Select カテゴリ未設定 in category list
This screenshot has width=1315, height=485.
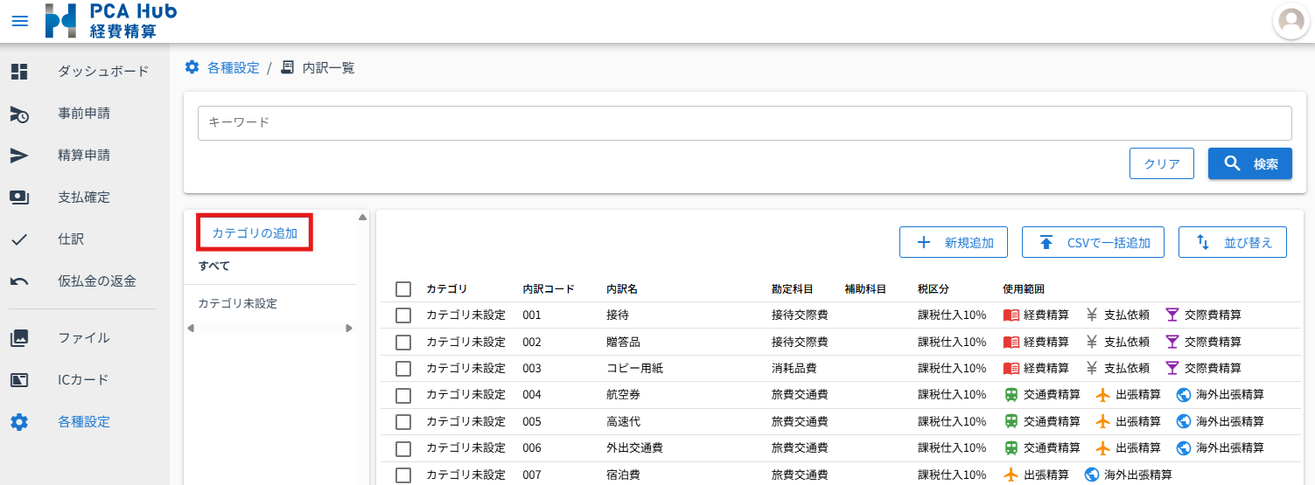point(238,304)
